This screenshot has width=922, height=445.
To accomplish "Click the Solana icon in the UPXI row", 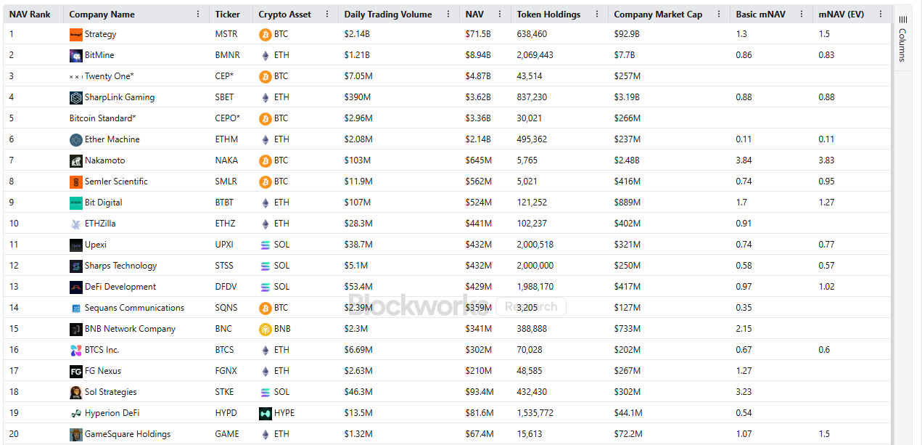I will (266, 245).
